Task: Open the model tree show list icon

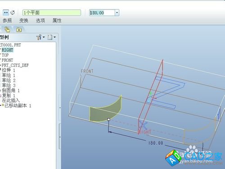Action: [x=50, y=37]
